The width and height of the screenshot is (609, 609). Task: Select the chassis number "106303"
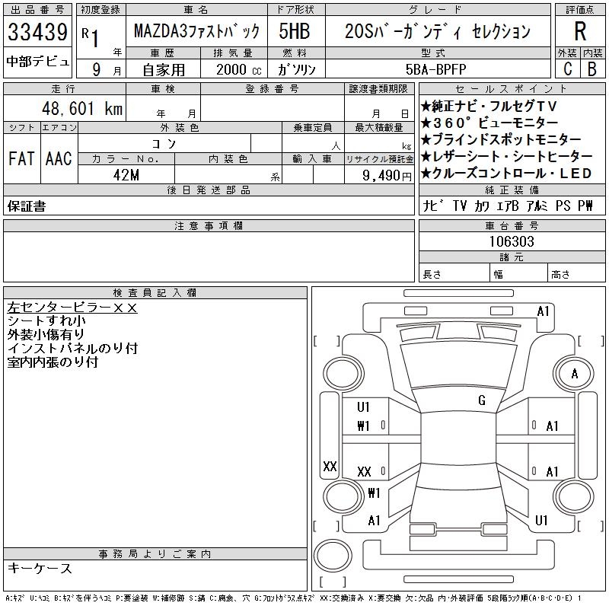point(512,241)
